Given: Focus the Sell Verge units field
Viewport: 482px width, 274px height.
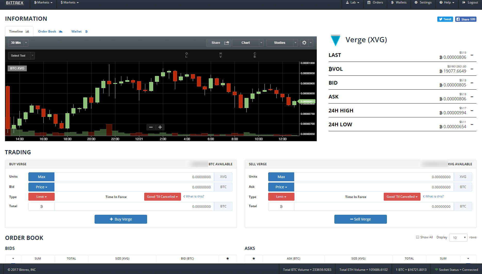Looking at the screenshot, I should pos(374,177).
